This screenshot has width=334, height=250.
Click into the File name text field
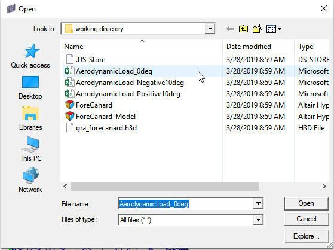click(x=186, y=203)
